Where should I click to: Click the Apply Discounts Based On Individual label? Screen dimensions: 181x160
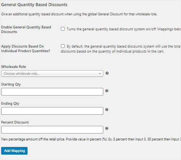tap(26, 49)
